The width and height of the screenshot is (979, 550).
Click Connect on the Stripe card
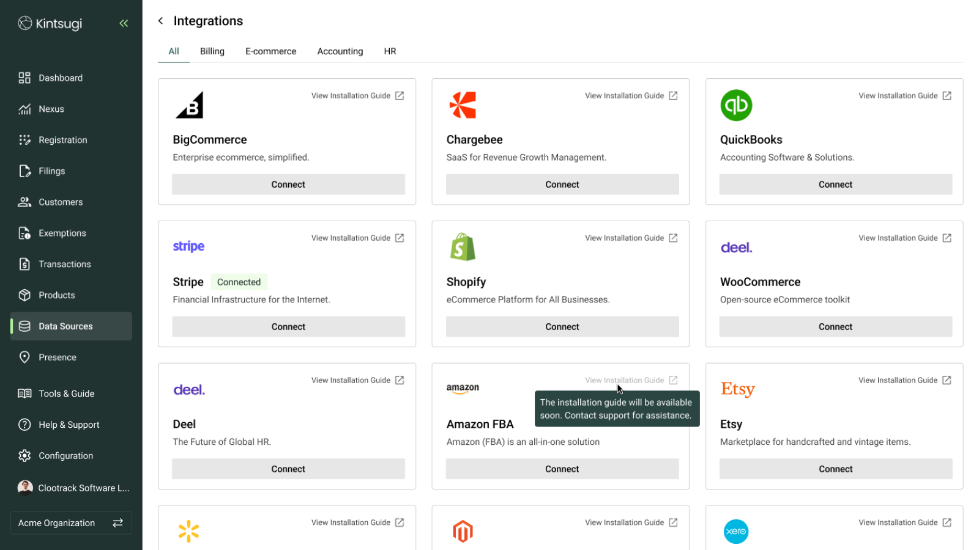tap(288, 327)
